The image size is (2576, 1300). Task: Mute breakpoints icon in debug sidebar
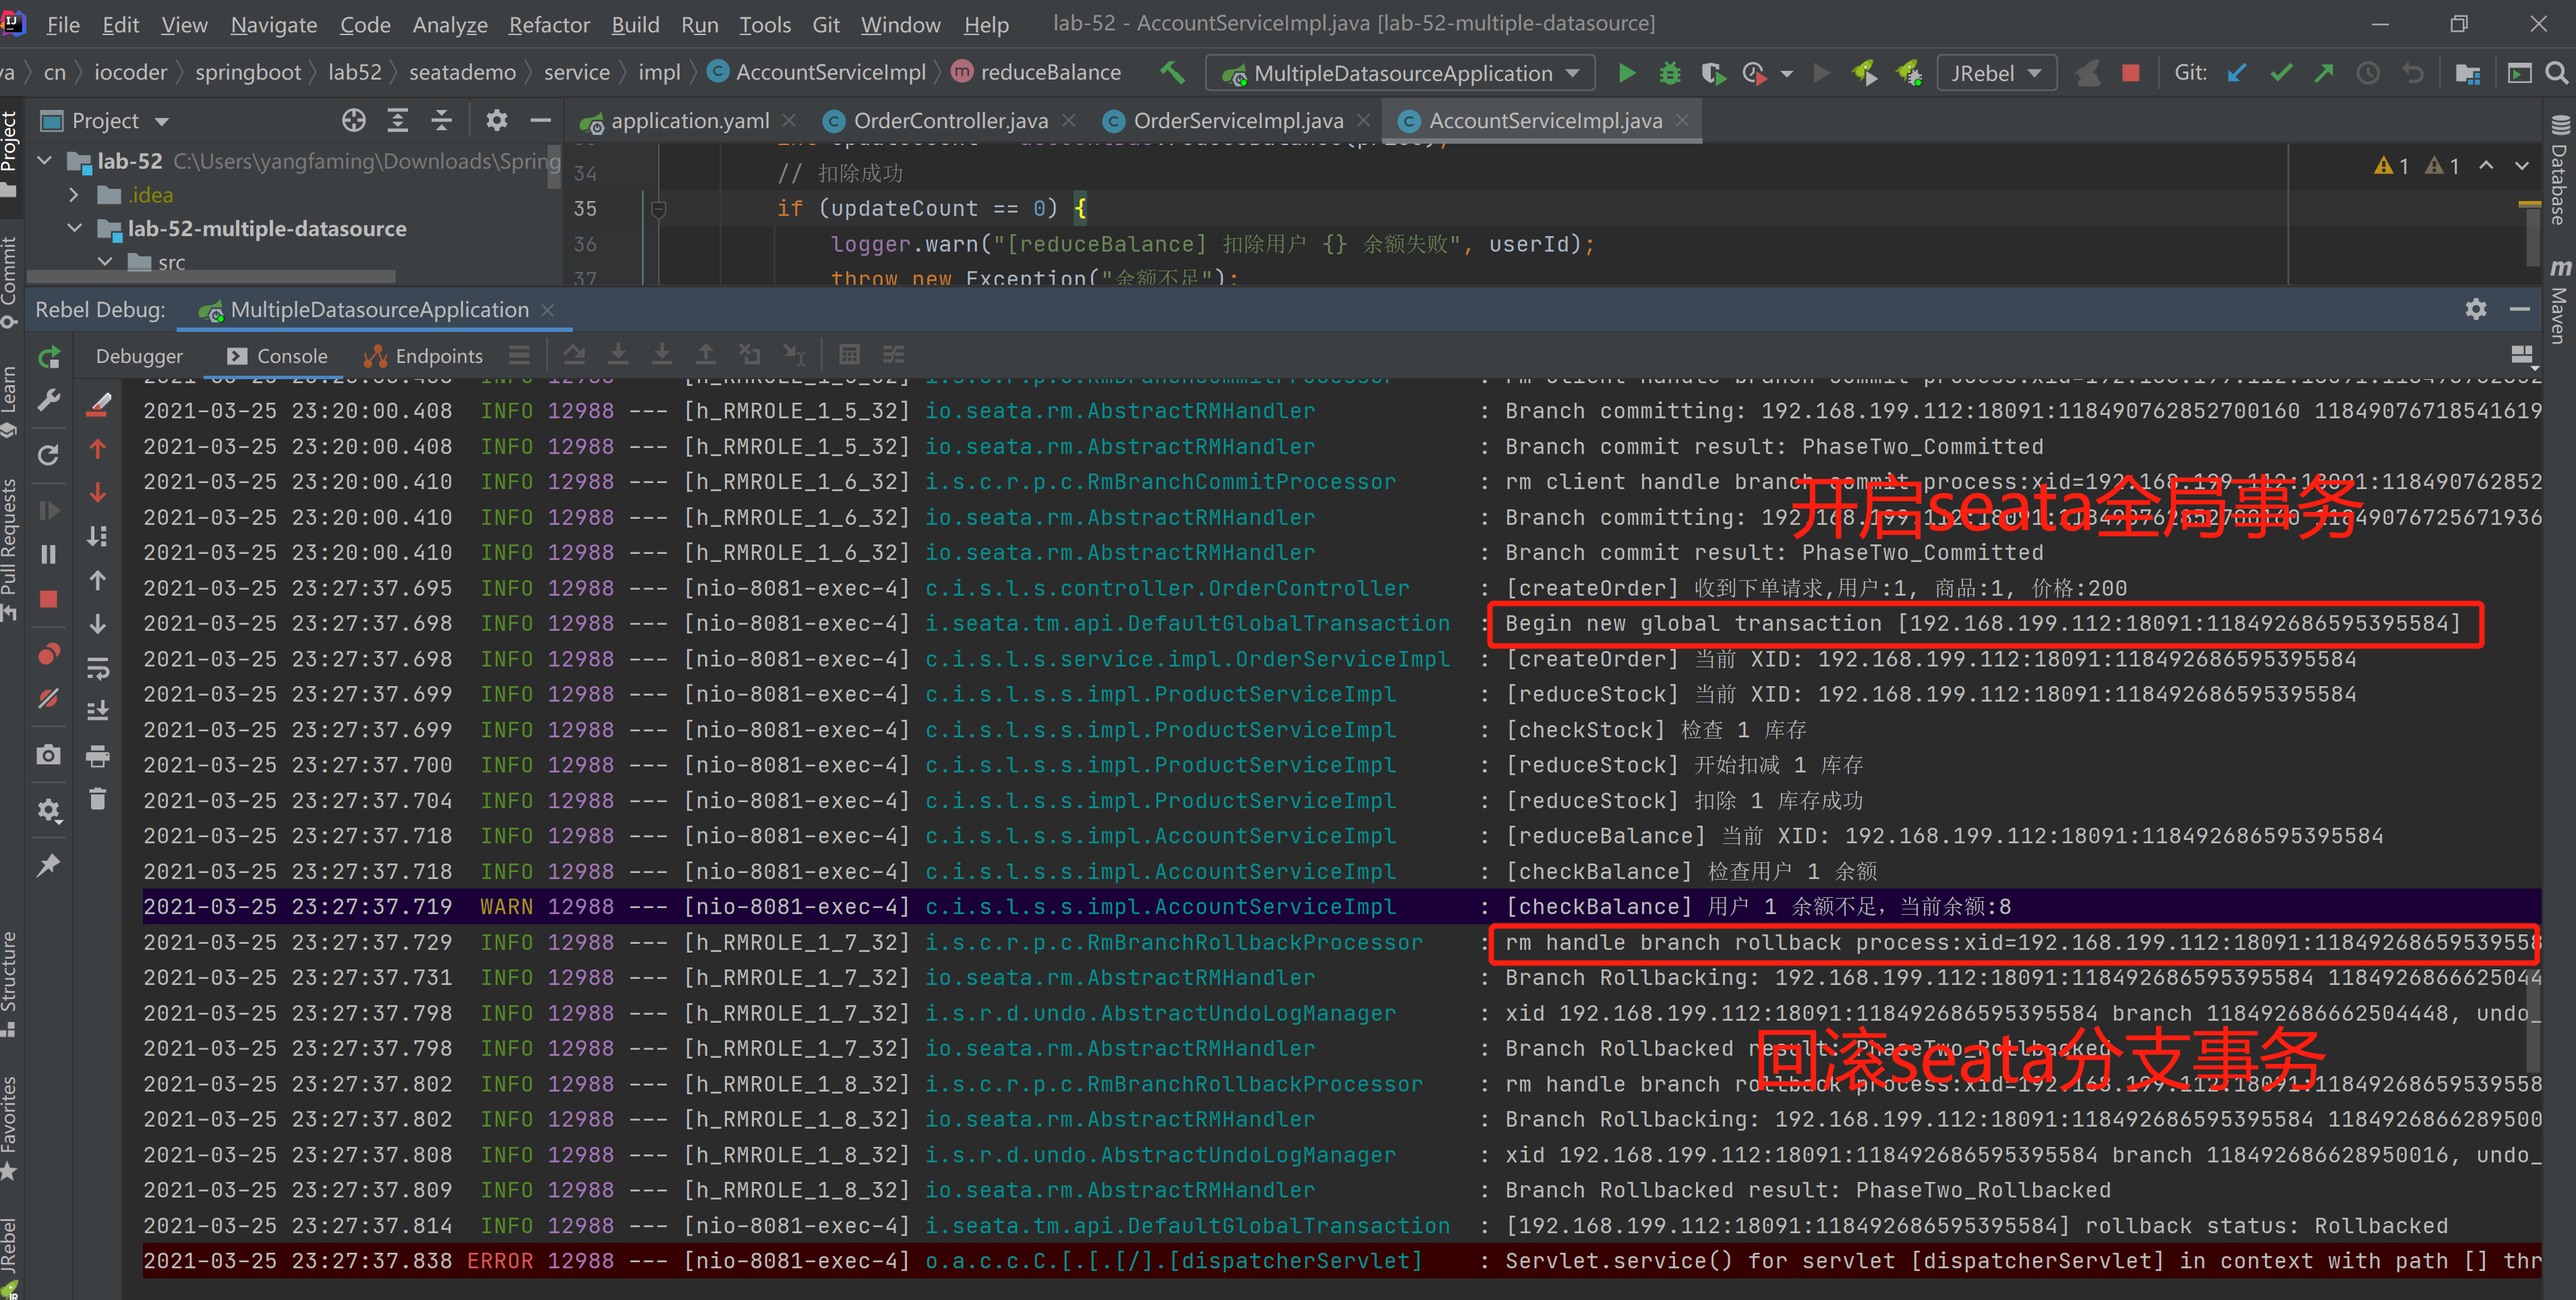(48, 698)
